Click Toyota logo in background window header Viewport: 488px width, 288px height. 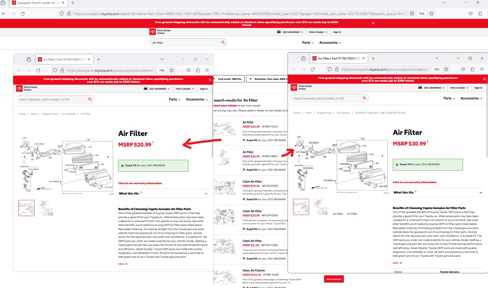click(x=153, y=32)
